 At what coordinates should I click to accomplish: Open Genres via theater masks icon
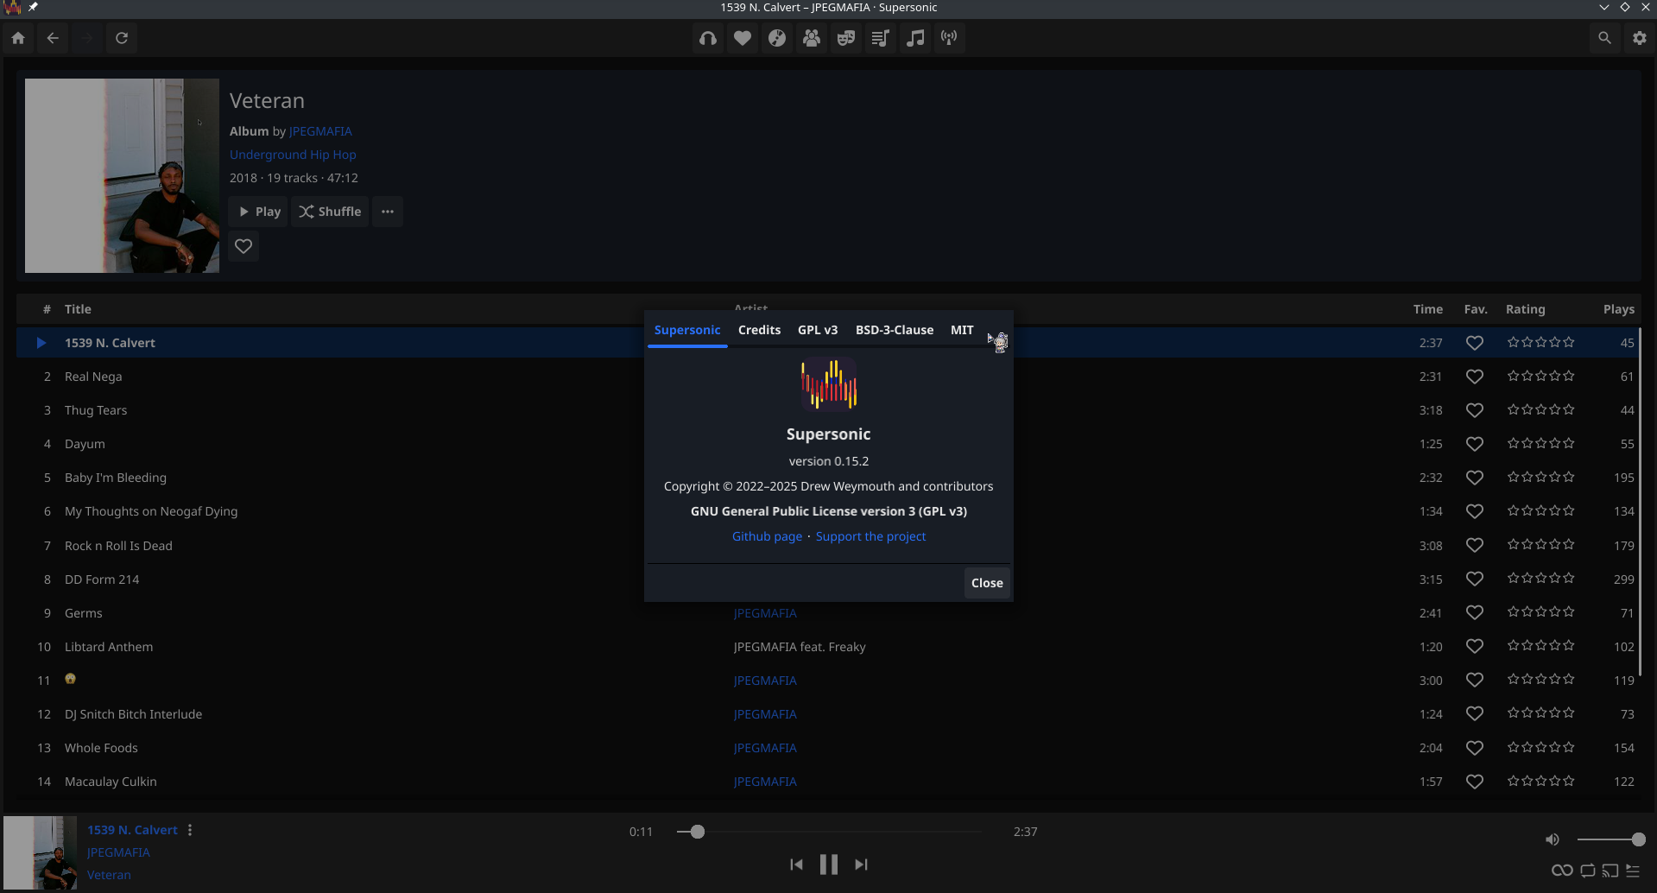point(846,38)
